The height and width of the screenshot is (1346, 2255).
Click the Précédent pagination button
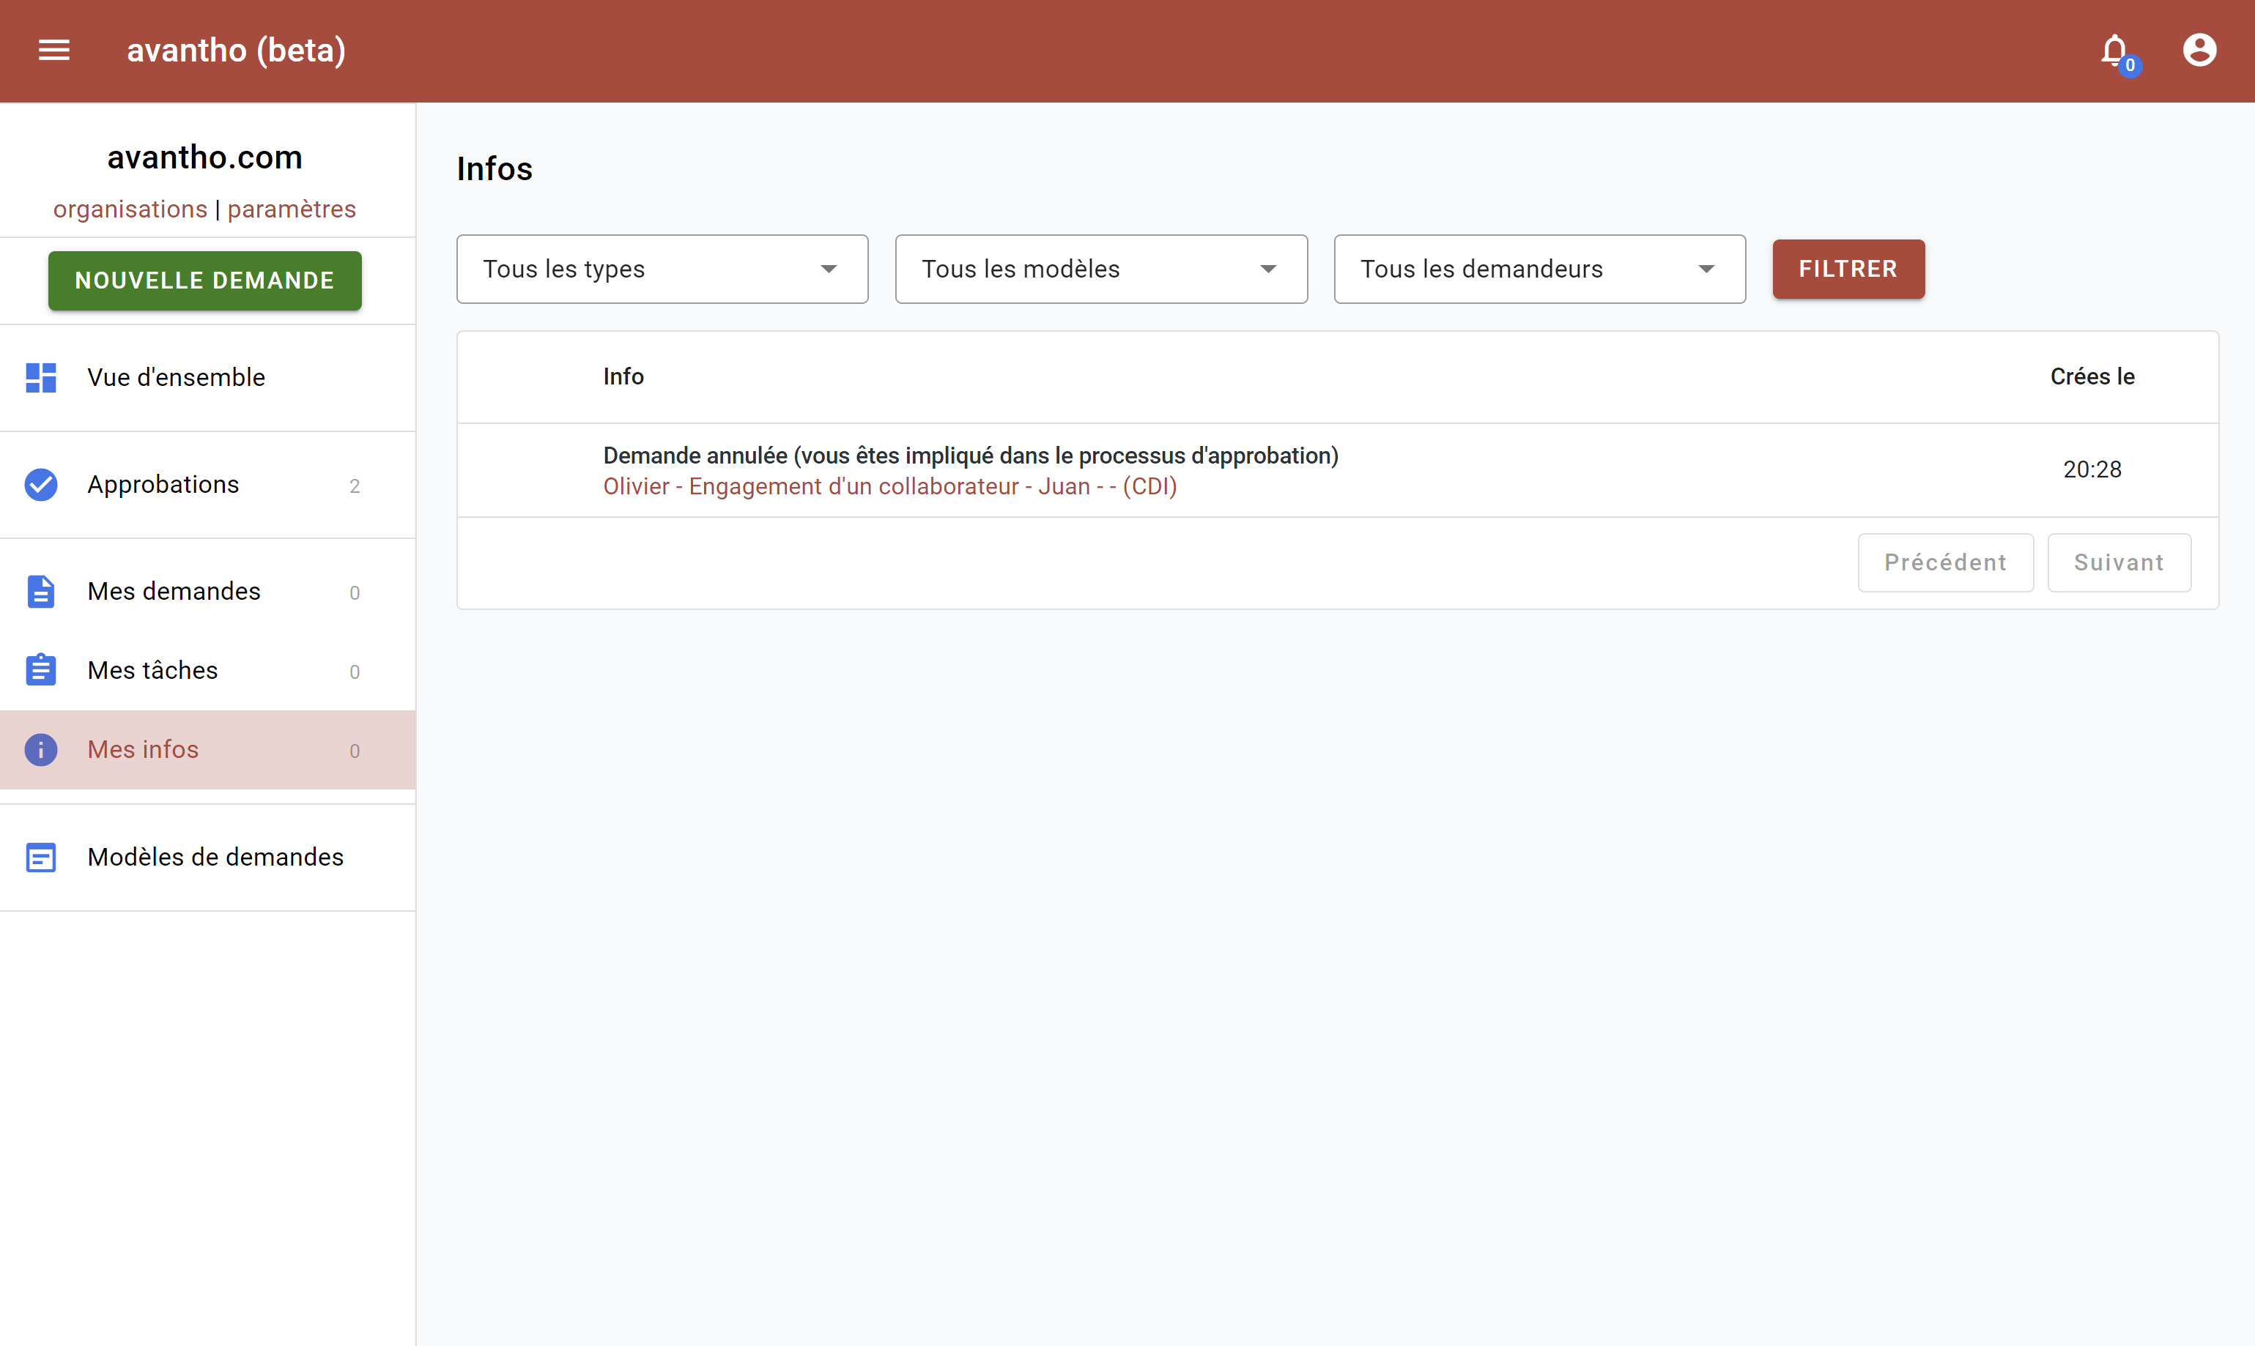[1945, 562]
